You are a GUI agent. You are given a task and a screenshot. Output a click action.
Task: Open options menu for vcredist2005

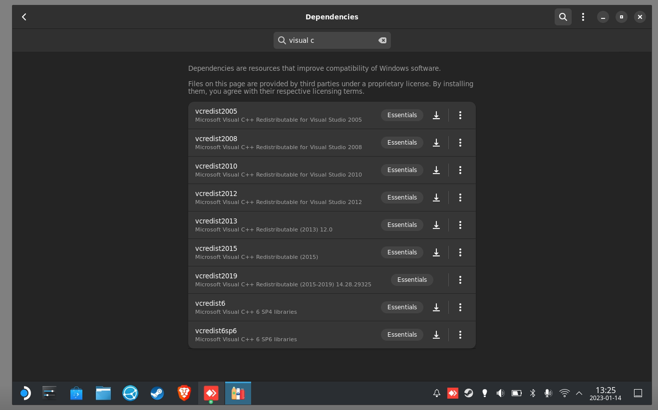(460, 115)
